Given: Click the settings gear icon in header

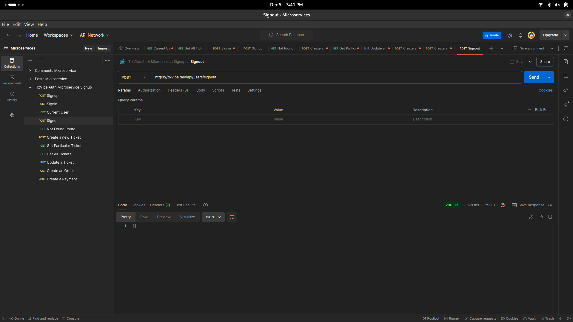Looking at the screenshot, I should click(x=510, y=35).
